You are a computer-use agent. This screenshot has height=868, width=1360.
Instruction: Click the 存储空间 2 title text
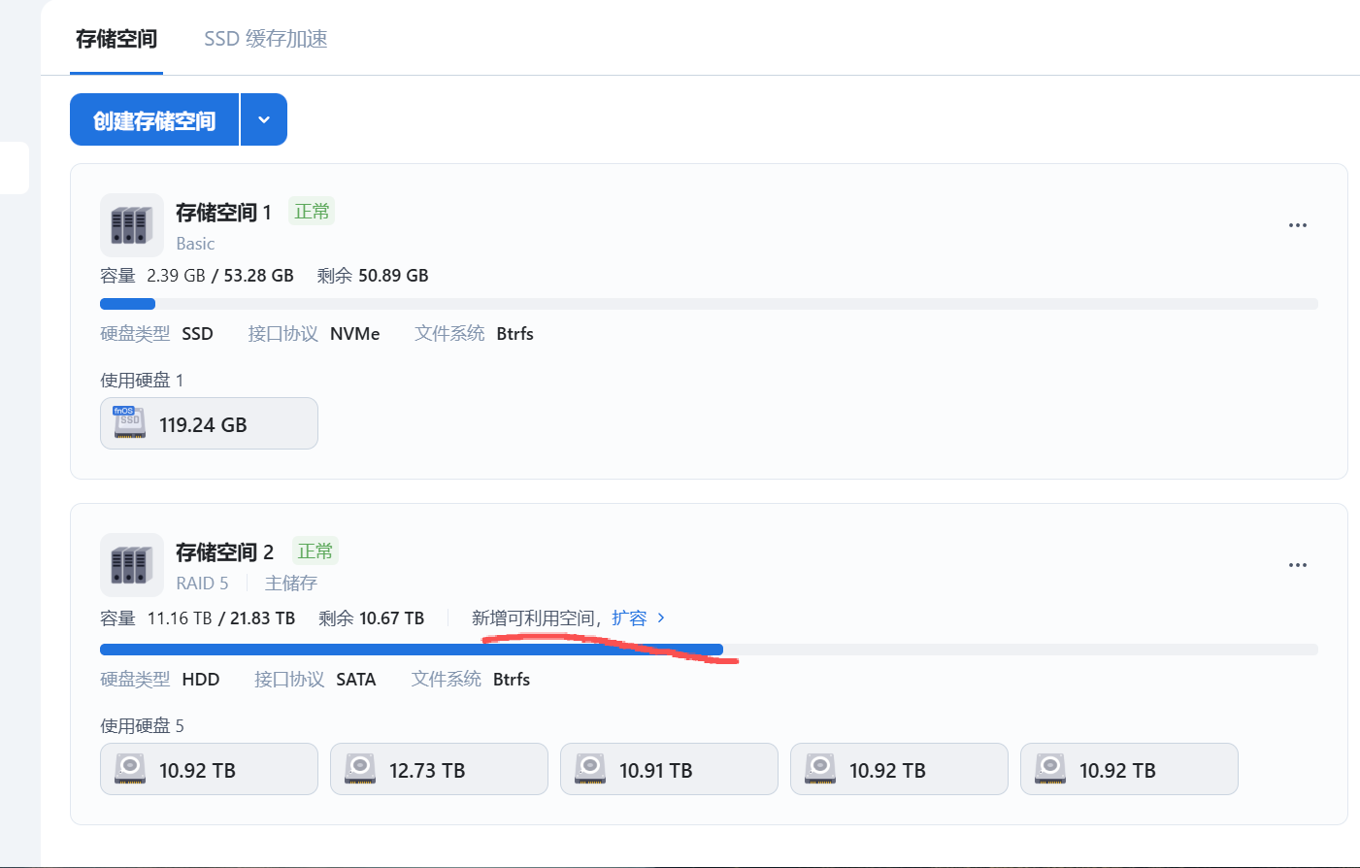pyautogui.click(x=224, y=552)
